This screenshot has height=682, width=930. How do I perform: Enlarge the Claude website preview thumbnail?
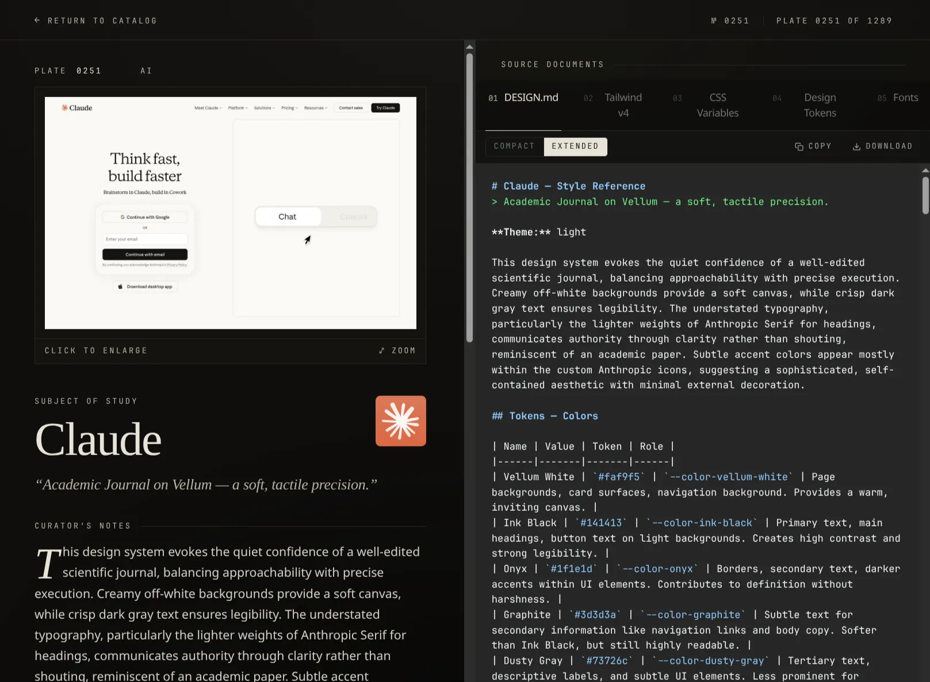[231, 213]
